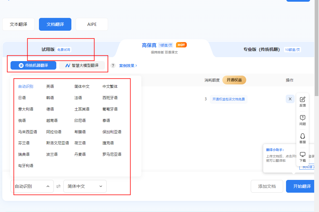This screenshot has width=319, height=212.
Task: Select 传统机器翻译 engine option
Action: pyautogui.click(x=33, y=65)
